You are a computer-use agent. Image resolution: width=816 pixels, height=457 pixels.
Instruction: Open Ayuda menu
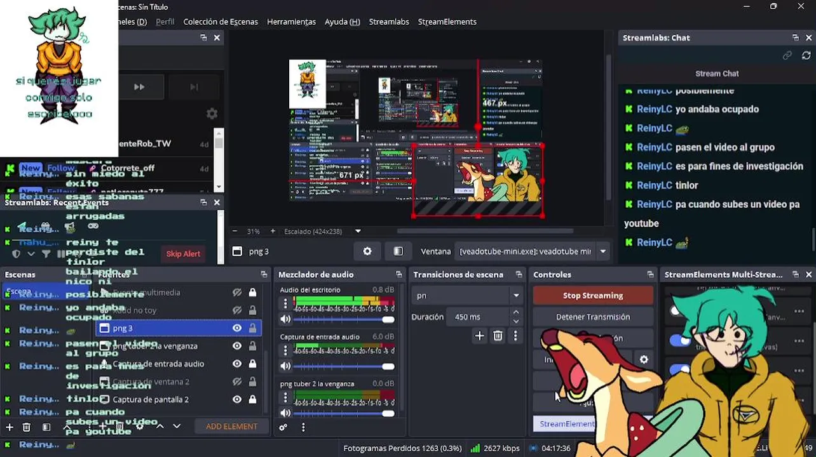[342, 22]
